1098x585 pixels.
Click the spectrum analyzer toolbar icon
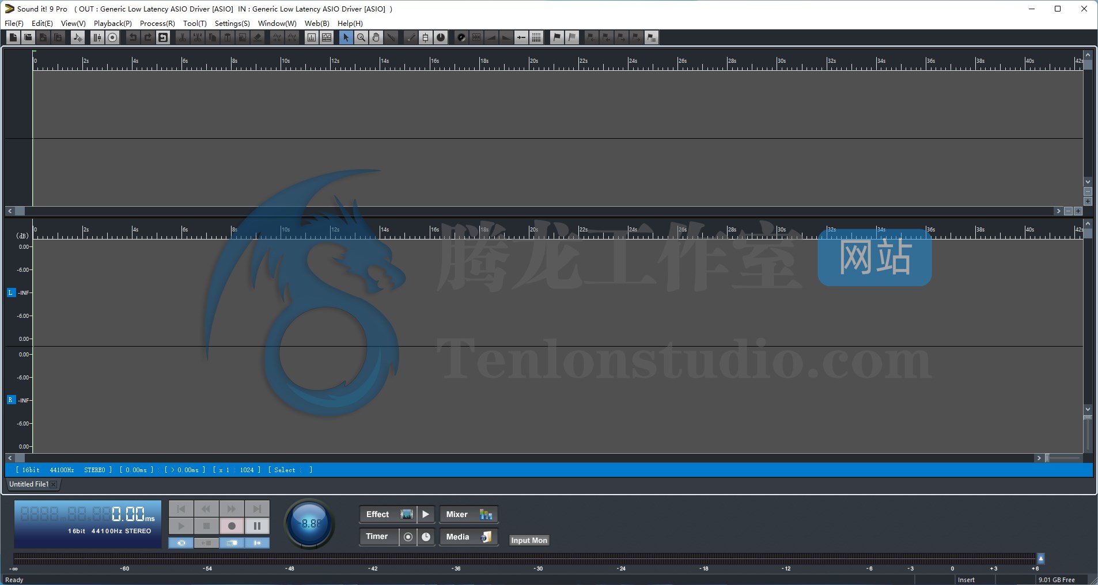coord(327,37)
